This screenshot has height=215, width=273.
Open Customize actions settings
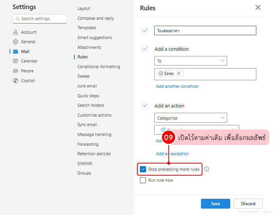click(94, 115)
